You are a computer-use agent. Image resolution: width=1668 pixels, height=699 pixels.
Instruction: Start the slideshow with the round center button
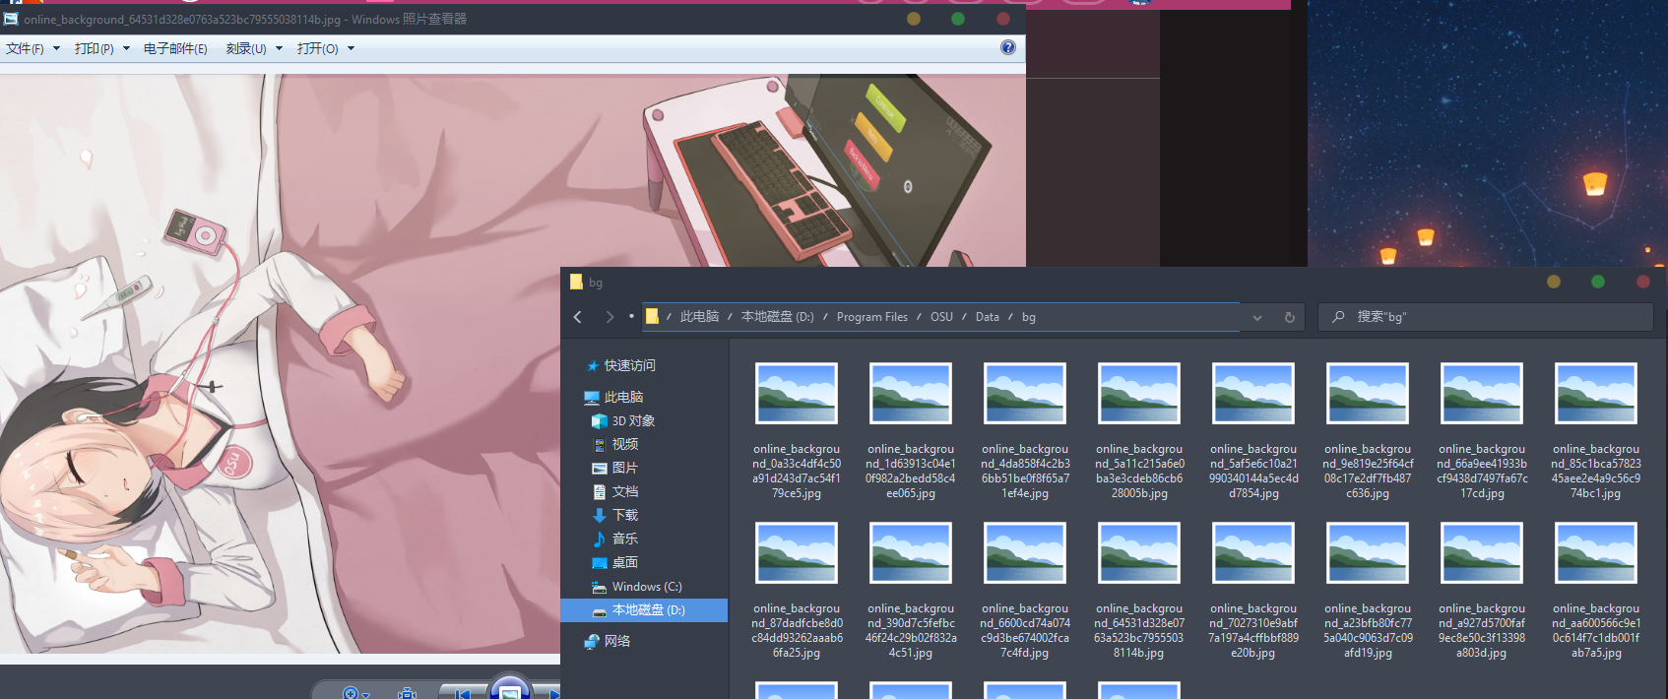pyautogui.click(x=510, y=688)
